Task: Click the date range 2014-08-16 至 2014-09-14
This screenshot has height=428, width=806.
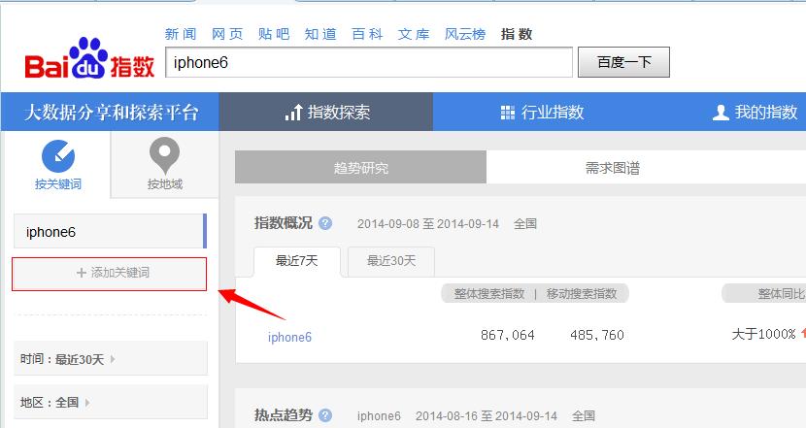Action: point(487,415)
